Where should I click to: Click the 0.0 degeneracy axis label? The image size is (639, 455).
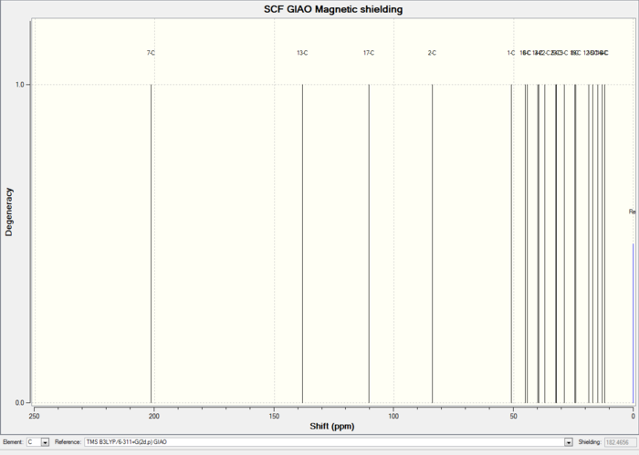(20, 403)
